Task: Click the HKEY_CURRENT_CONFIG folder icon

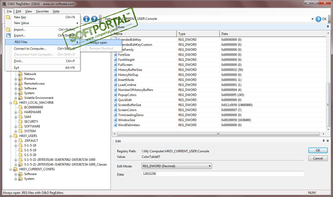Action: tap(15, 169)
